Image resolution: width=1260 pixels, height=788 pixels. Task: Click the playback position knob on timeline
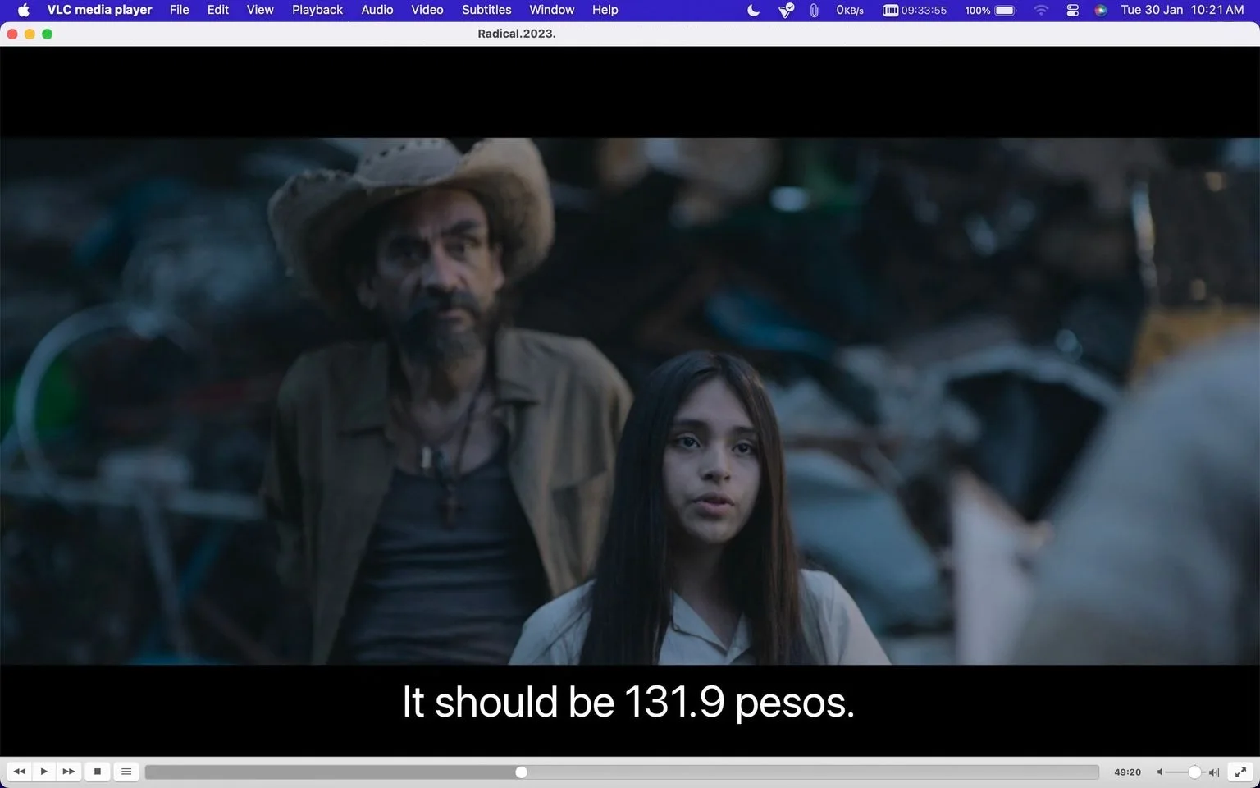click(521, 772)
